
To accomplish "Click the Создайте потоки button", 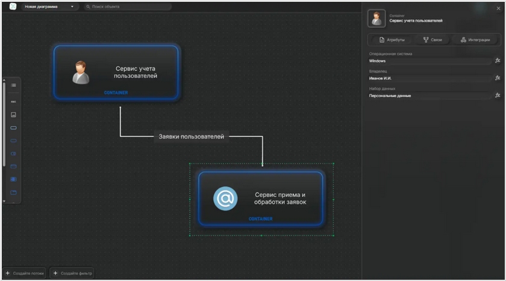I will point(24,273).
